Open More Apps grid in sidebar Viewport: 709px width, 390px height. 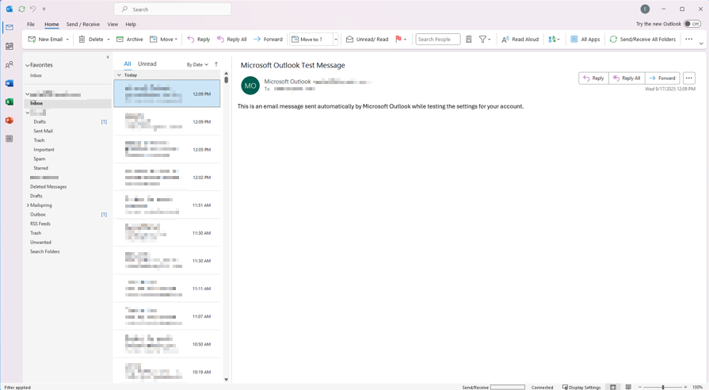tap(9, 139)
